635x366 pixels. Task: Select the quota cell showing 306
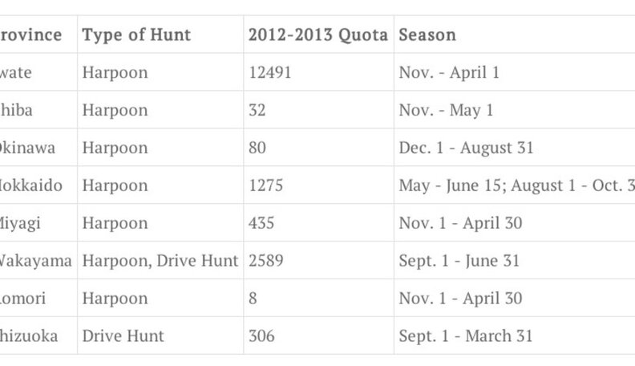[x=261, y=336]
